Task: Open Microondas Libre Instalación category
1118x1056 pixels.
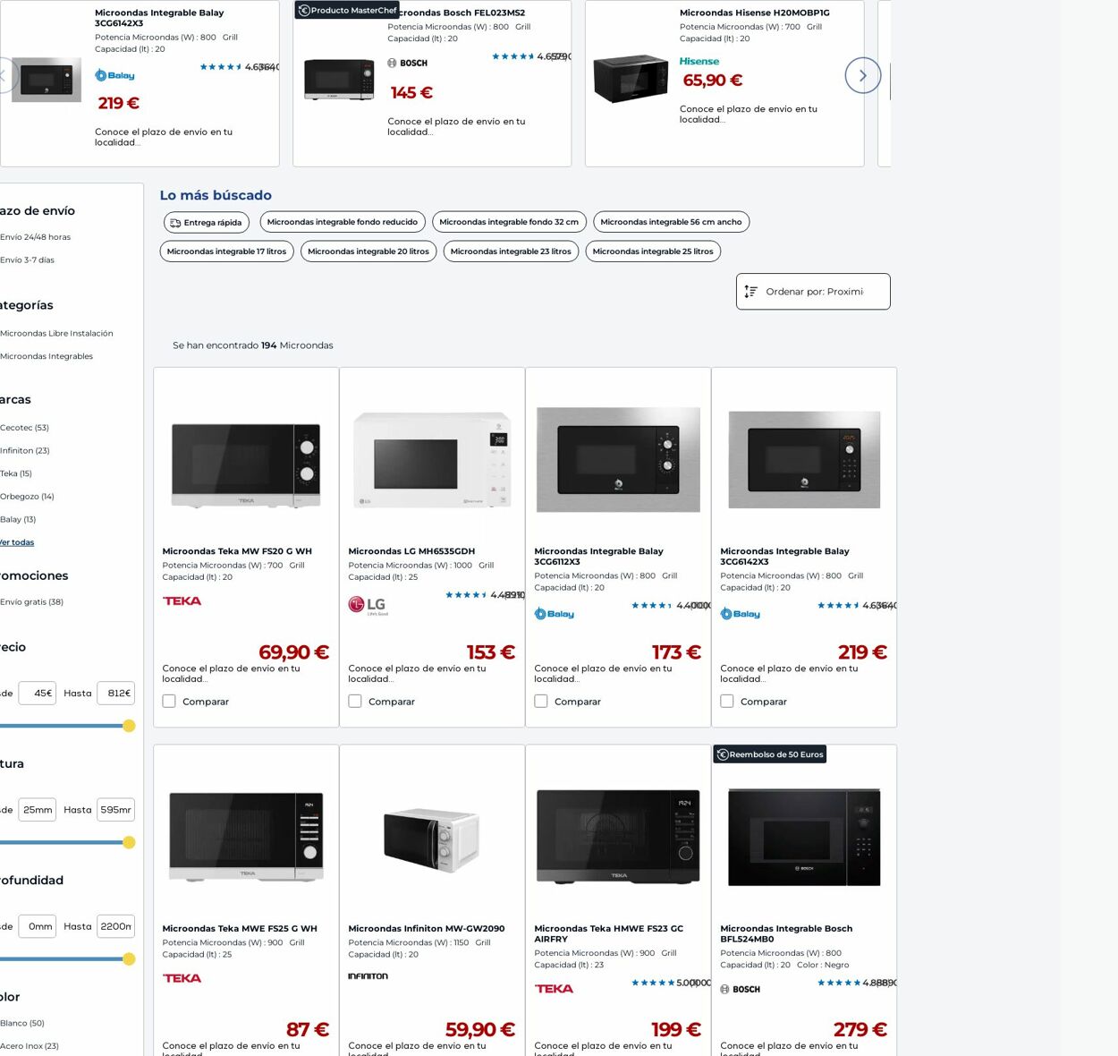Action: pyautogui.click(x=56, y=334)
